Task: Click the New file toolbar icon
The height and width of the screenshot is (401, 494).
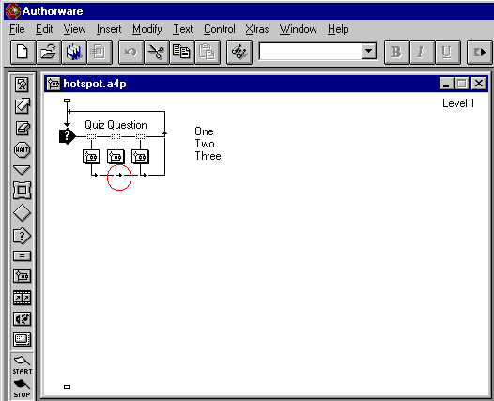Action: 23,53
